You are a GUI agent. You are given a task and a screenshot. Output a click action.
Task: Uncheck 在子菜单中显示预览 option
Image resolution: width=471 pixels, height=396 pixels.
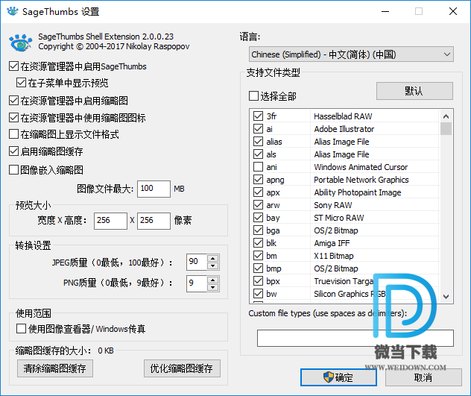point(21,83)
